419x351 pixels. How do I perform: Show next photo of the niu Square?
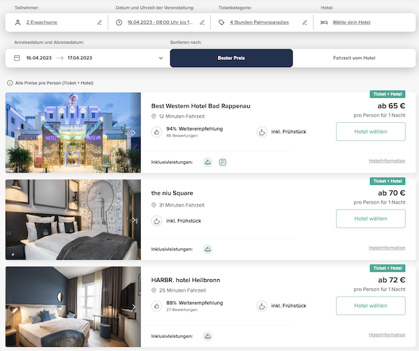[134, 220]
